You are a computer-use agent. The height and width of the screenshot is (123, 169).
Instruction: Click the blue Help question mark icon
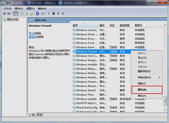38,14
